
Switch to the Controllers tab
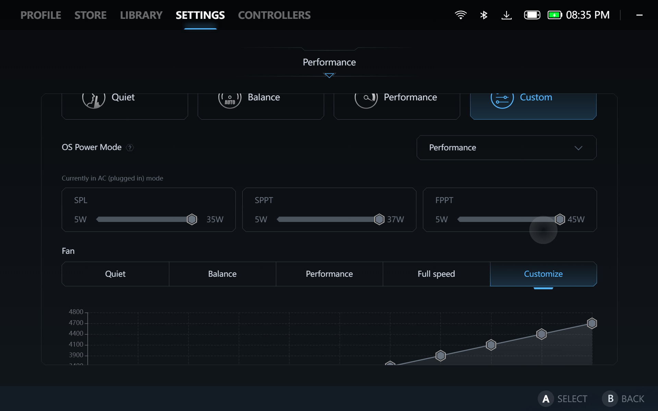(274, 15)
